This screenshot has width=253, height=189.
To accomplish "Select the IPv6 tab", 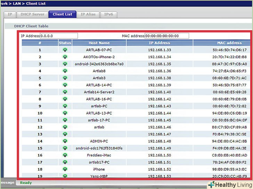I will pos(109,14).
